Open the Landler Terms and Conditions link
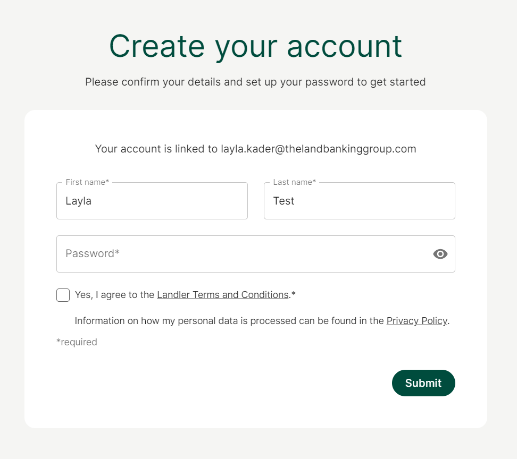The height and width of the screenshot is (459, 517). (x=222, y=295)
